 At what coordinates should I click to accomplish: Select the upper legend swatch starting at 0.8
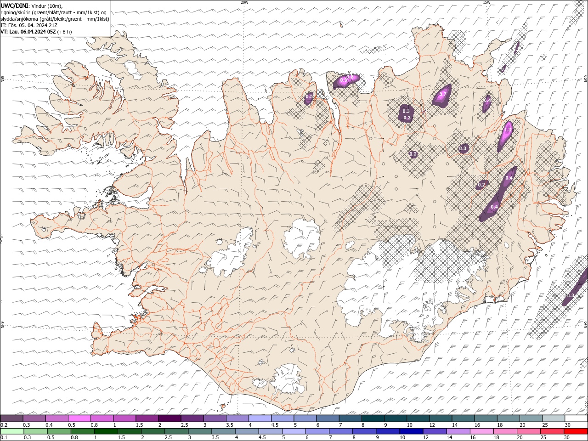(x=102, y=418)
